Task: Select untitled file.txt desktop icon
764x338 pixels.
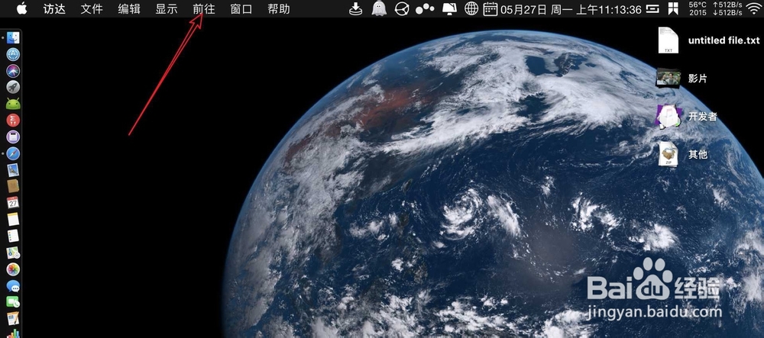Action: [668, 40]
